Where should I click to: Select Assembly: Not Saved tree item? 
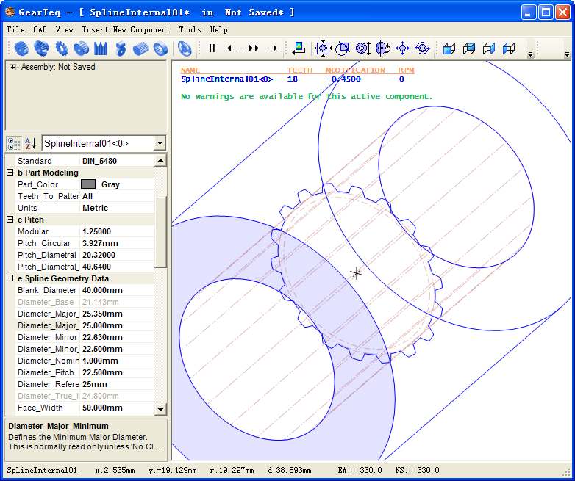[x=58, y=67]
